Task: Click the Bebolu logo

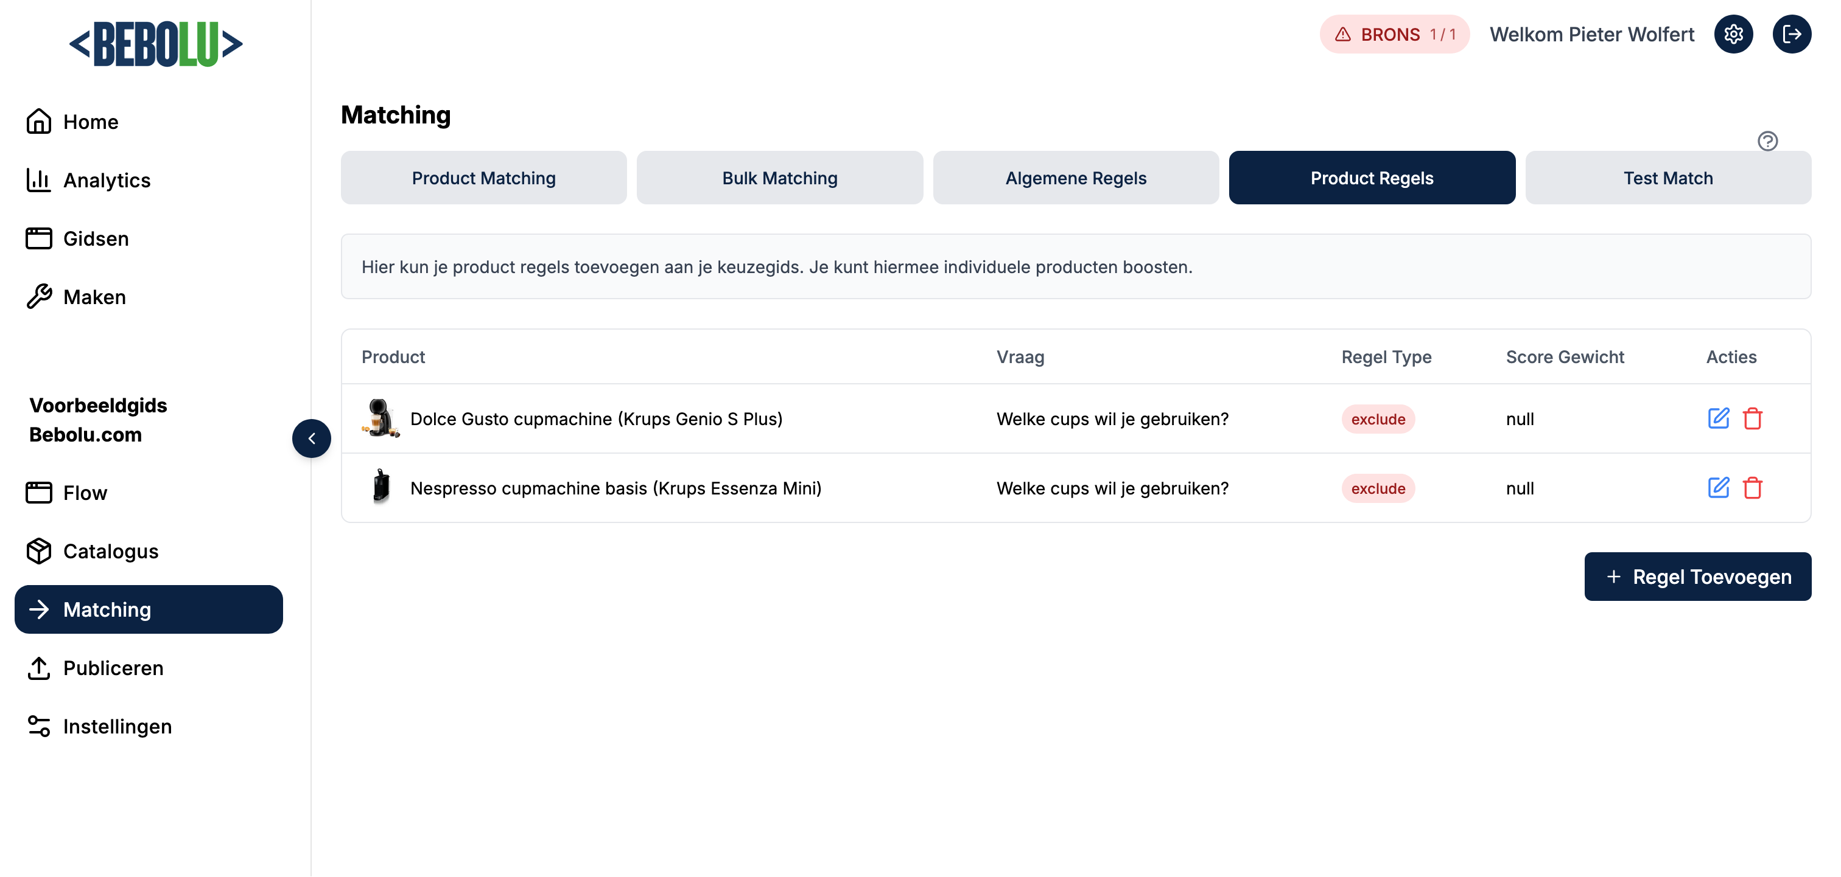Action: point(156,44)
